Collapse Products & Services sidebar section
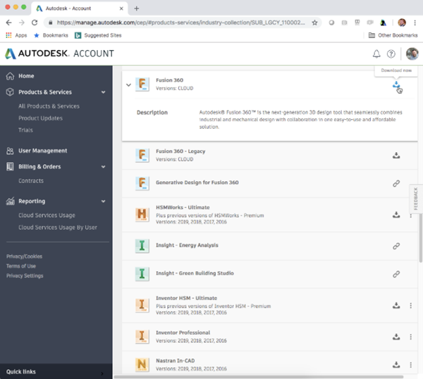This screenshot has height=379, width=423. coord(104,92)
